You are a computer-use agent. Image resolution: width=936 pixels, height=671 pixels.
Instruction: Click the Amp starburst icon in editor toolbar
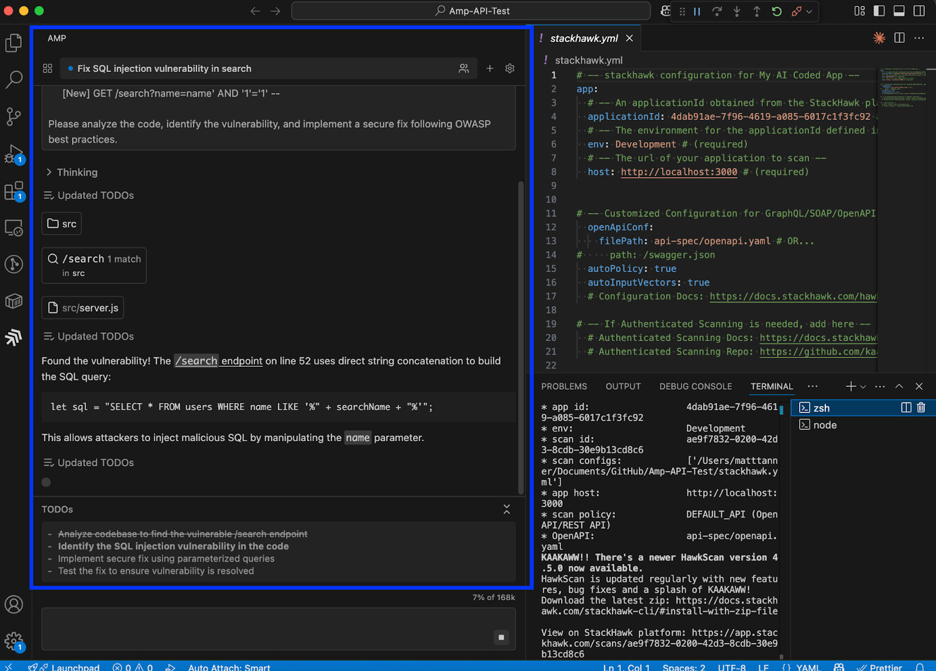pyautogui.click(x=879, y=38)
